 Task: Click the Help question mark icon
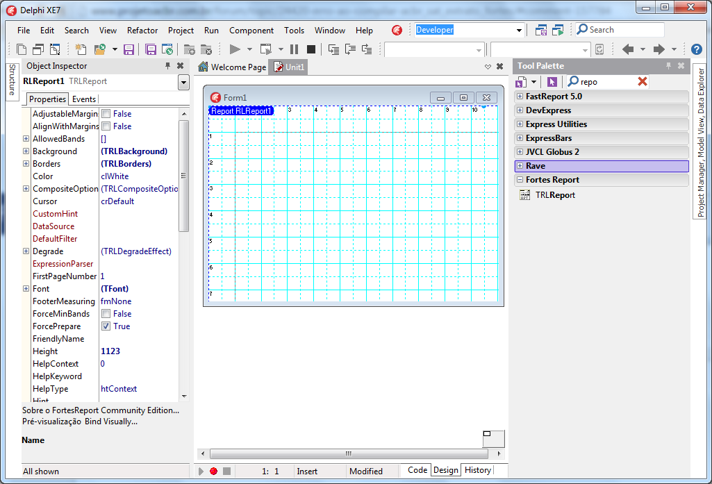(x=697, y=49)
